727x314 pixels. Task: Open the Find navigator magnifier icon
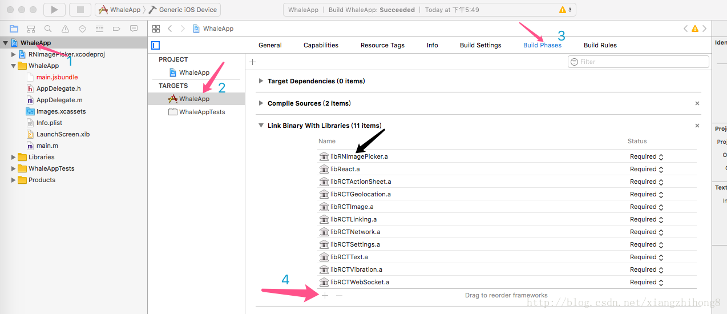(48, 29)
